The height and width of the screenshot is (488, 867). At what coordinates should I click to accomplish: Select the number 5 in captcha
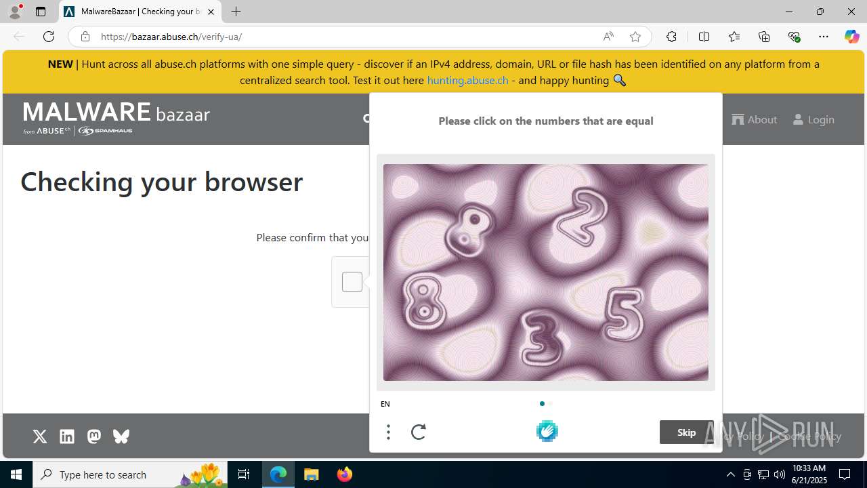point(623,314)
